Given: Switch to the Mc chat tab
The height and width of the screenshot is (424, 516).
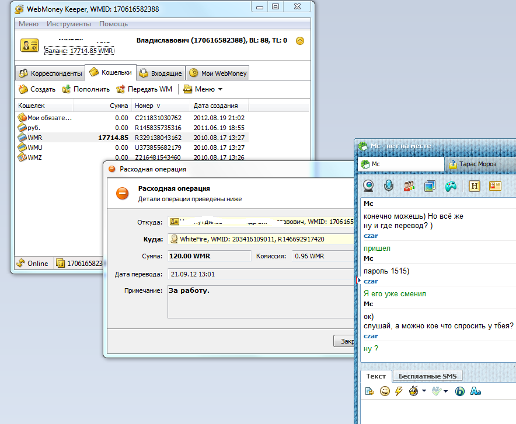Looking at the screenshot, I should point(401,164).
